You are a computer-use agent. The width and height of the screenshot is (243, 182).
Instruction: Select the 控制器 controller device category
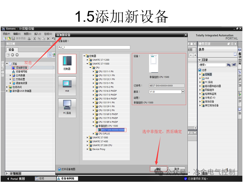click(x=67, y=64)
